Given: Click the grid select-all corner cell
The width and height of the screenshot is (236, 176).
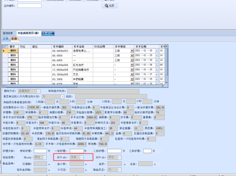Looking at the screenshot, I should [5, 46].
